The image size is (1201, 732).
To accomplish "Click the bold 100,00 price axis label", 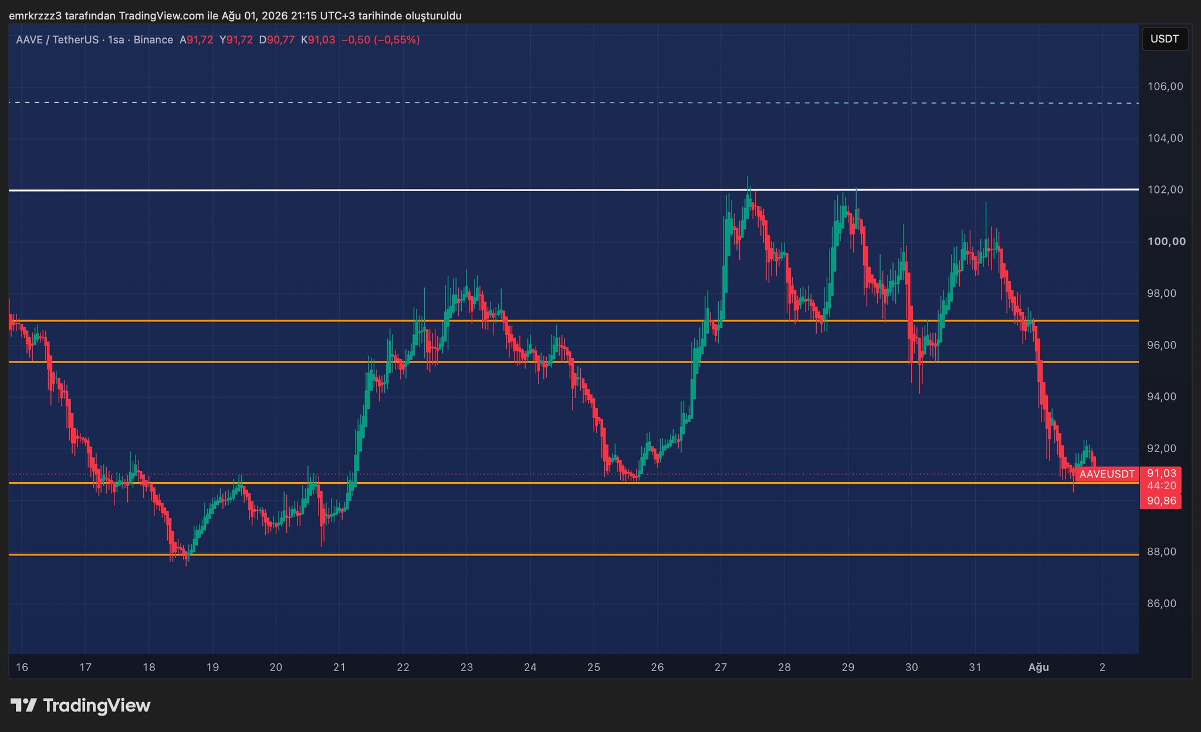I will [1166, 241].
